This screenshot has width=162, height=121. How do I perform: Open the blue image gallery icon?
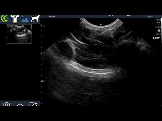[x=25, y=18]
